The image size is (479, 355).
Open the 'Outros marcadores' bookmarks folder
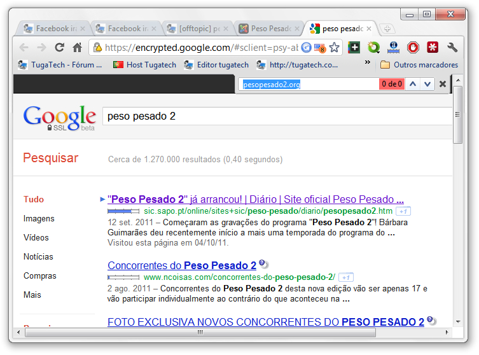419,65
